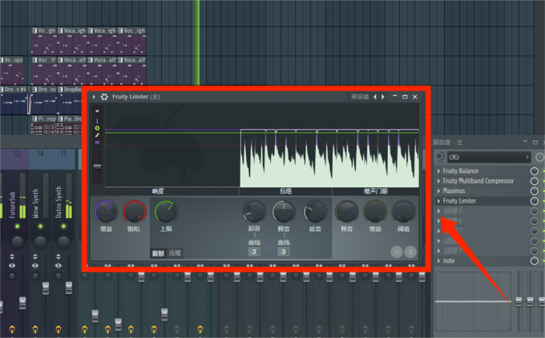Open the Fruity Limiter title bar menu arrow
The image size is (545, 338).
pyautogui.click(x=94, y=97)
